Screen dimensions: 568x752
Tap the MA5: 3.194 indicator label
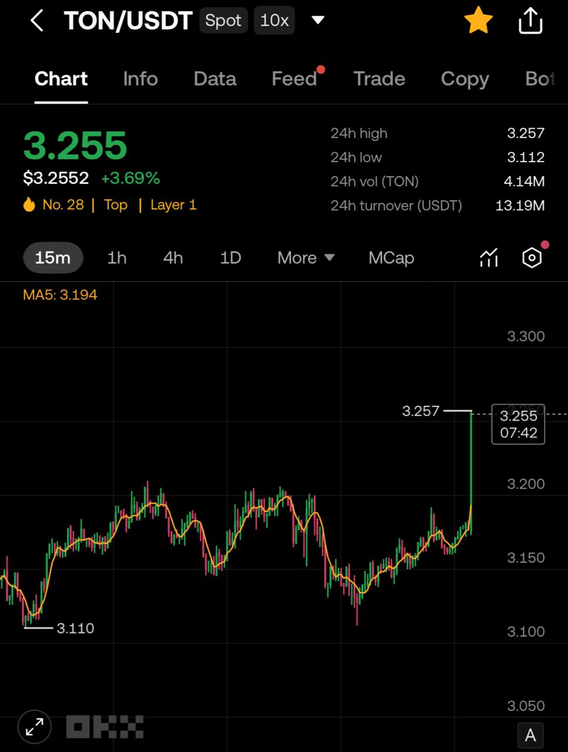60,295
